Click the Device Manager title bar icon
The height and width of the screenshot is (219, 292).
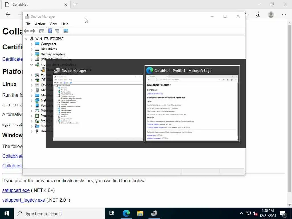(x=27, y=16)
